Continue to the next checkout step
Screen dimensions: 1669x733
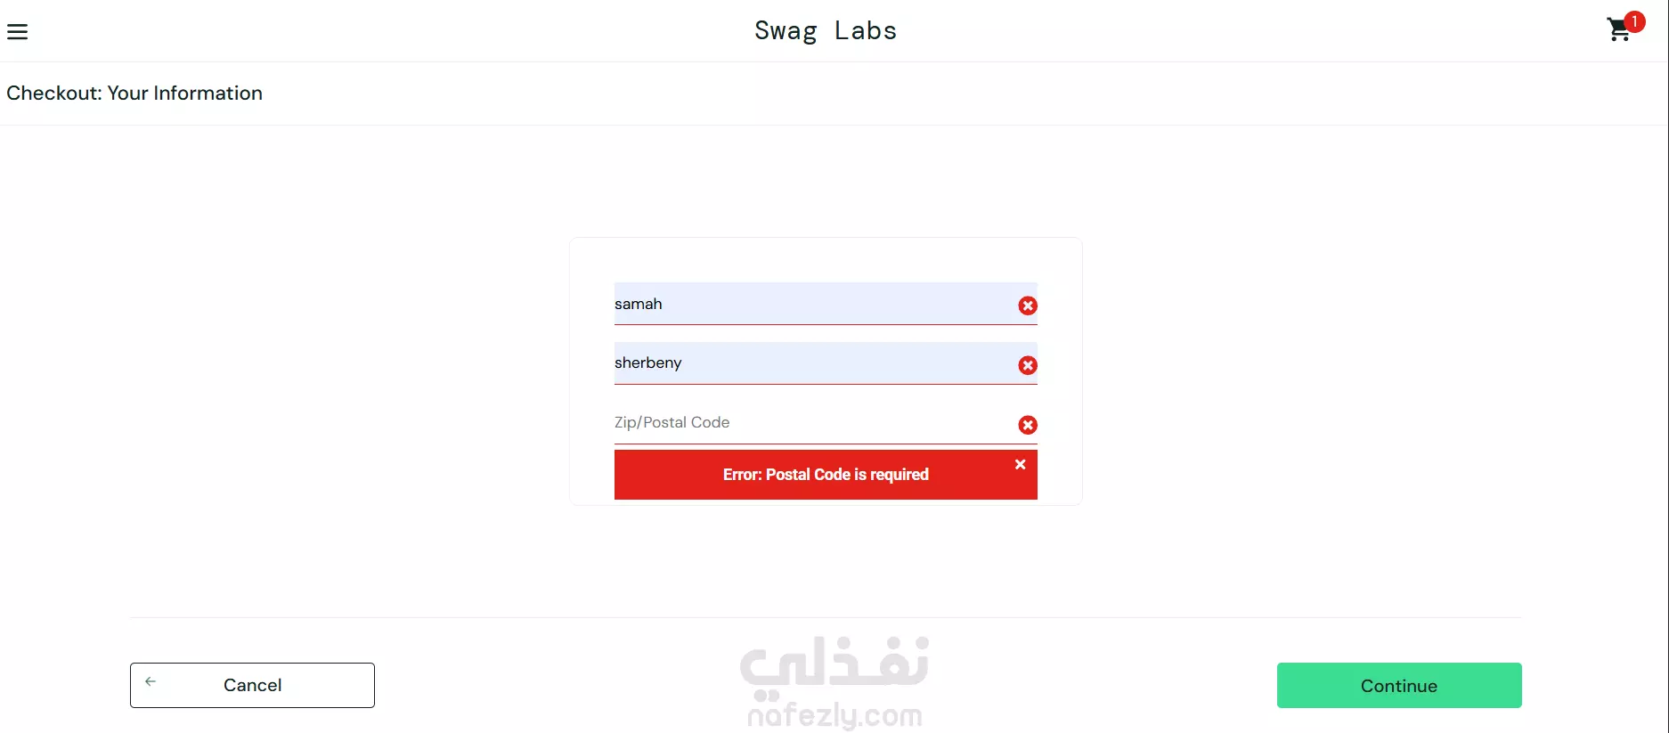(1399, 685)
